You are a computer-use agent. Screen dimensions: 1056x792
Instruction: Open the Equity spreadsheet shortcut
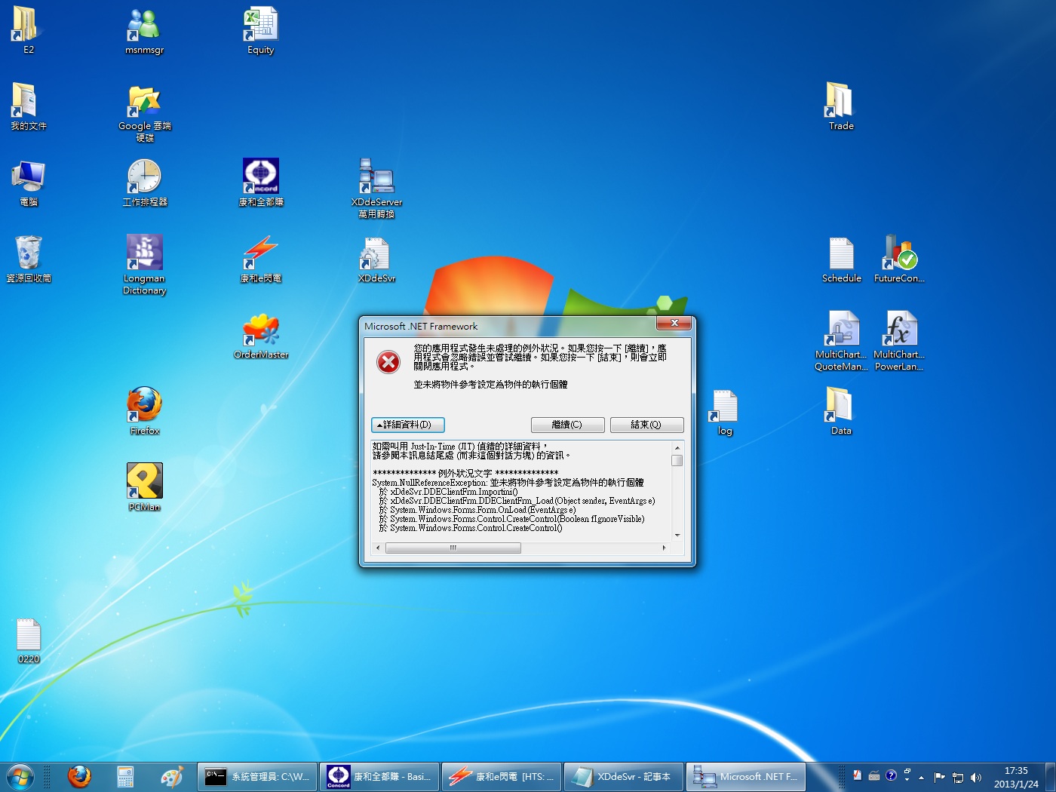(x=260, y=30)
